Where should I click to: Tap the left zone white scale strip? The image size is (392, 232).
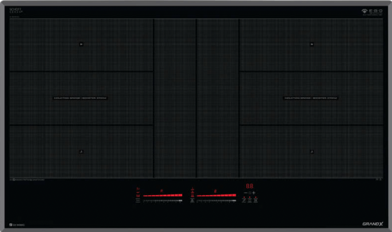(x=163, y=200)
